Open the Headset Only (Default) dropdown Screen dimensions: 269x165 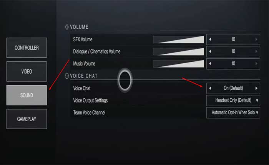233,101
